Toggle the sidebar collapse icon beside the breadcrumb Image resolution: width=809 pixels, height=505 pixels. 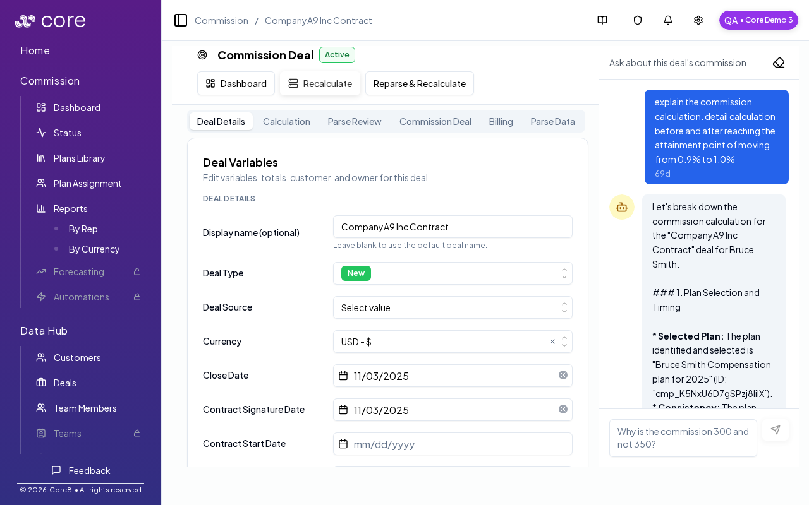pos(181,20)
